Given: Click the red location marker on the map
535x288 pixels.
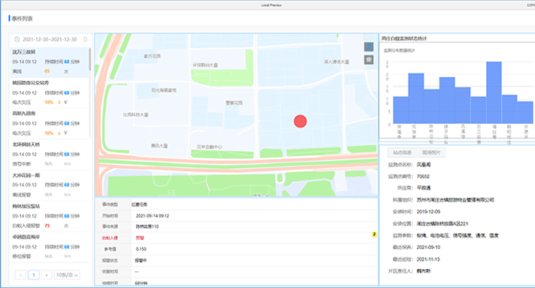Looking at the screenshot, I should pos(300,121).
